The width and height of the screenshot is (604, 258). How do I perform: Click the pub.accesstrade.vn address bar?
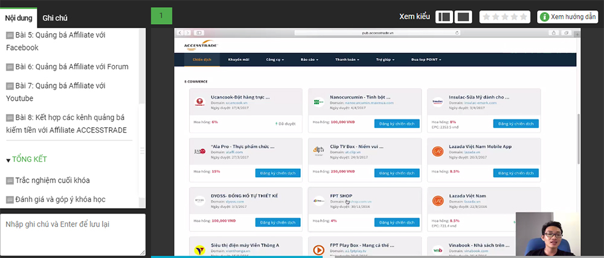[x=377, y=33]
